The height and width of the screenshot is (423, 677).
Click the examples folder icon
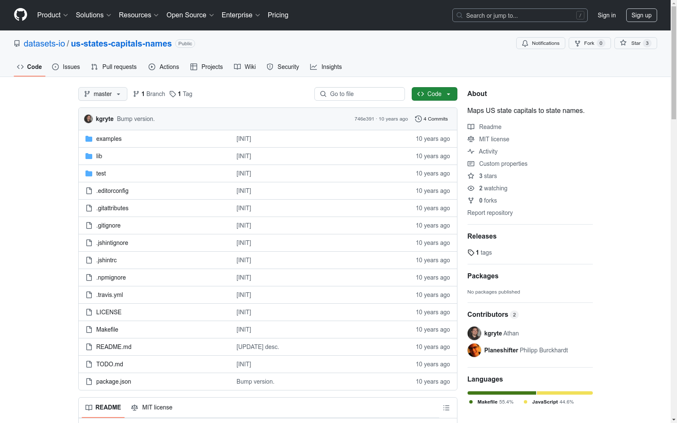point(89,139)
